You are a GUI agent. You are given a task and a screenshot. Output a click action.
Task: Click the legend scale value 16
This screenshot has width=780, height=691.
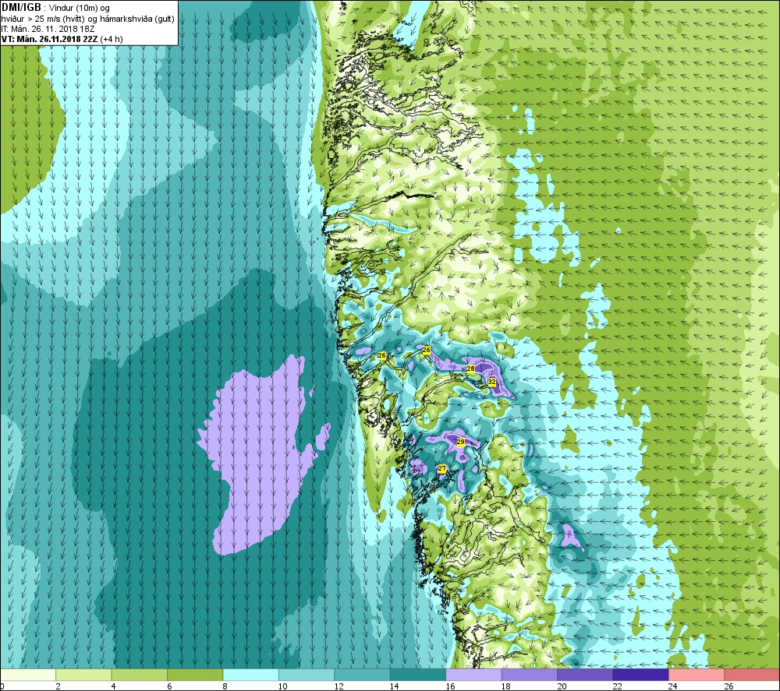pos(450,686)
